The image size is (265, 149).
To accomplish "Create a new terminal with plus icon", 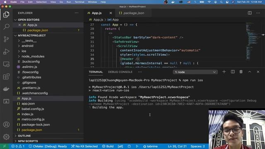I will point(224,72).
